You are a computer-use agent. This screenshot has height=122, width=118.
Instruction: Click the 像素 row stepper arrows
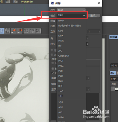point(89,78)
